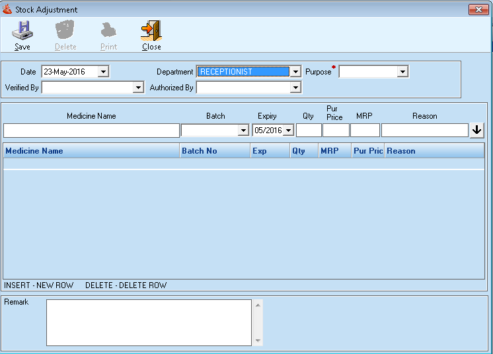Focus the Qty input box

click(309, 131)
